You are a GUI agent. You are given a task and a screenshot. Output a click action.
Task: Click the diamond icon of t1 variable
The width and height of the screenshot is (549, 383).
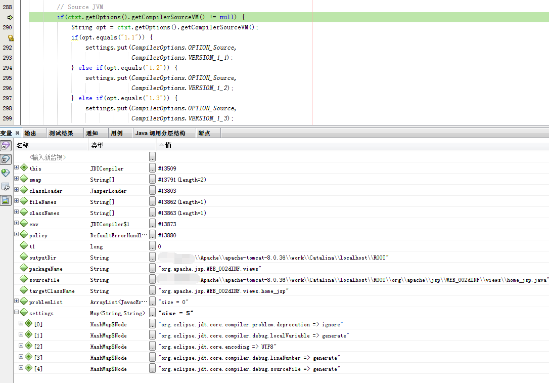[24, 245]
